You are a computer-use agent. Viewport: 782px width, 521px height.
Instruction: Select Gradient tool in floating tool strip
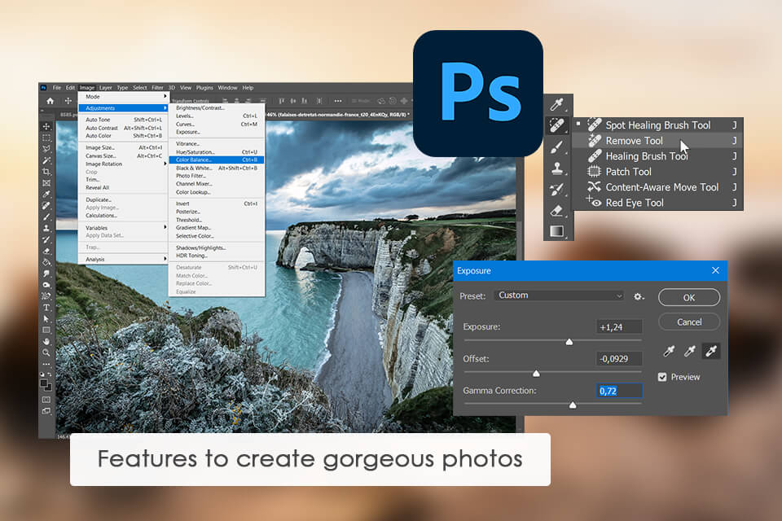click(x=557, y=231)
